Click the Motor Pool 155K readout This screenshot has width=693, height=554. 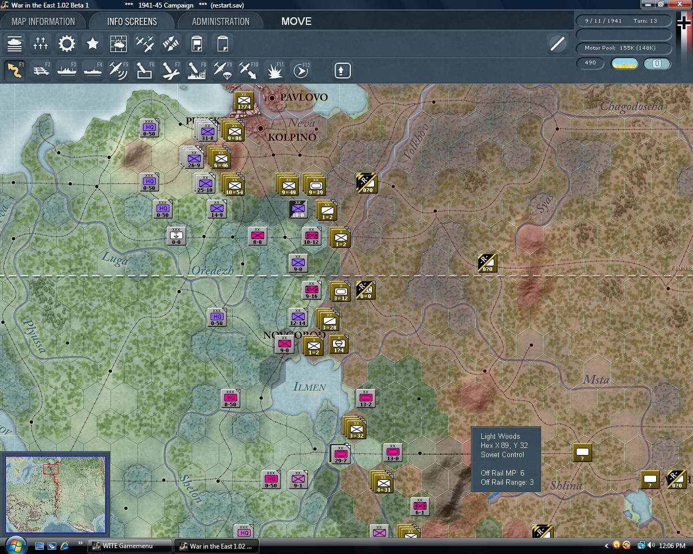tap(624, 48)
